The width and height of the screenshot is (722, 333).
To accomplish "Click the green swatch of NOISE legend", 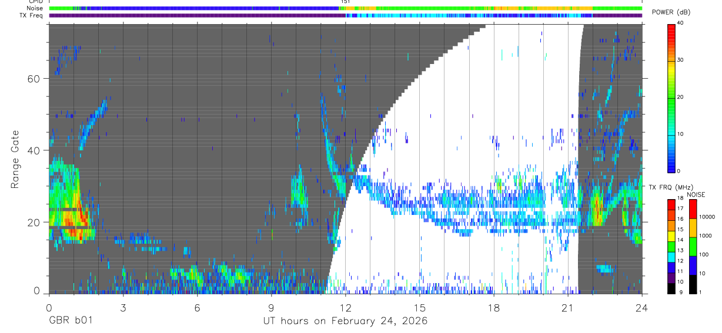I will coord(693,247).
